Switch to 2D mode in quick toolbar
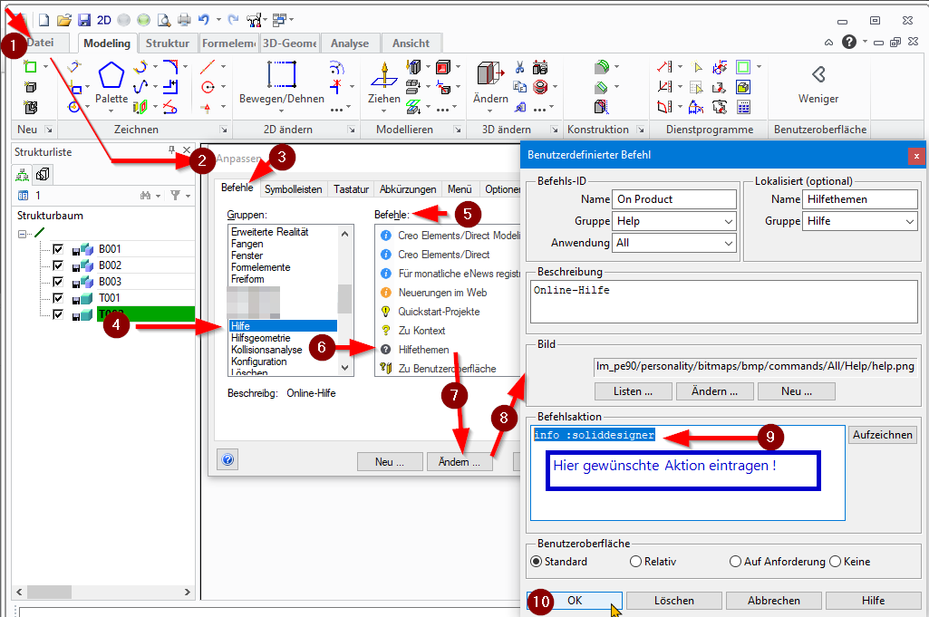Screen dimensions: 929x617 103,20
